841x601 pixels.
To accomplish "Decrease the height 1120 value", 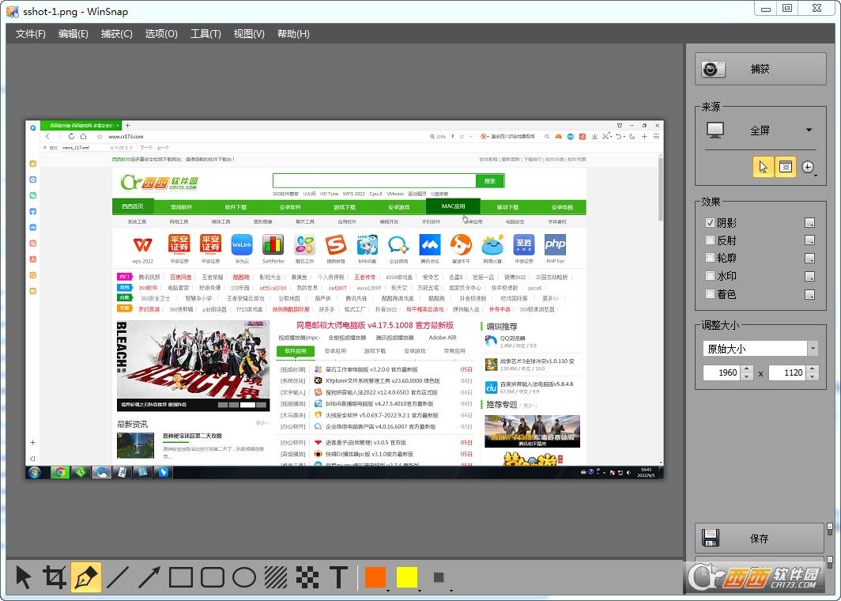I will [x=813, y=376].
